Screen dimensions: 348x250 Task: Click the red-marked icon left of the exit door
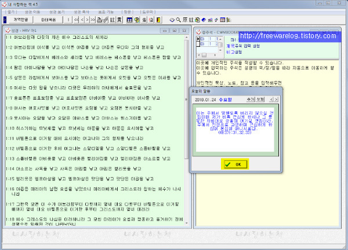(x=151, y=20)
